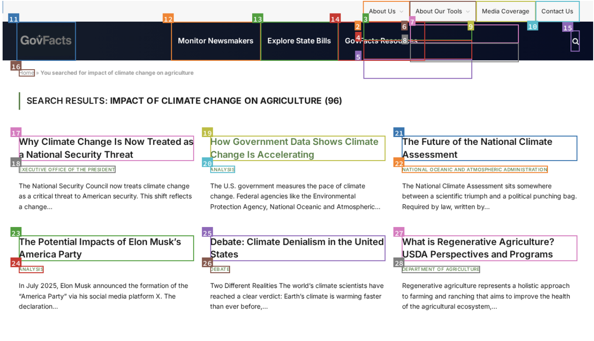Click the Debate category tag
This screenshot has width=594, height=341.
click(x=220, y=269)
